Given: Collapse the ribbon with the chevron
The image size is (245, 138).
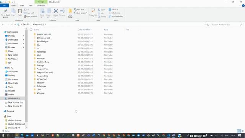Looking at the screenshot, I should (x=240, y=5).
